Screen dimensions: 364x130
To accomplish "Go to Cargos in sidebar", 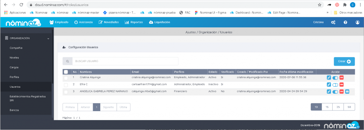I will pyautogui.click(x=14, y=67).
